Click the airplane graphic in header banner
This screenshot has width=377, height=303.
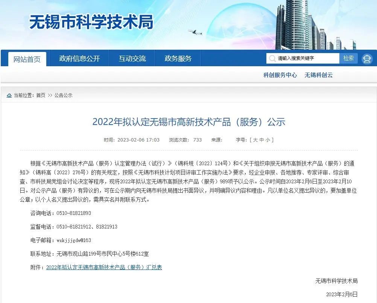click(195, 32)
